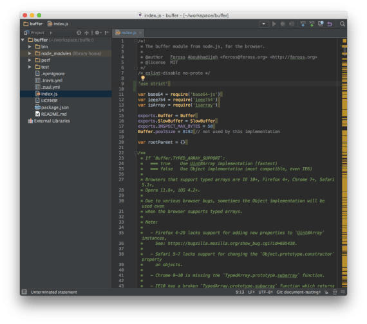
Task: Click the 8192 value on poolSize line
Action: point(187,132)
